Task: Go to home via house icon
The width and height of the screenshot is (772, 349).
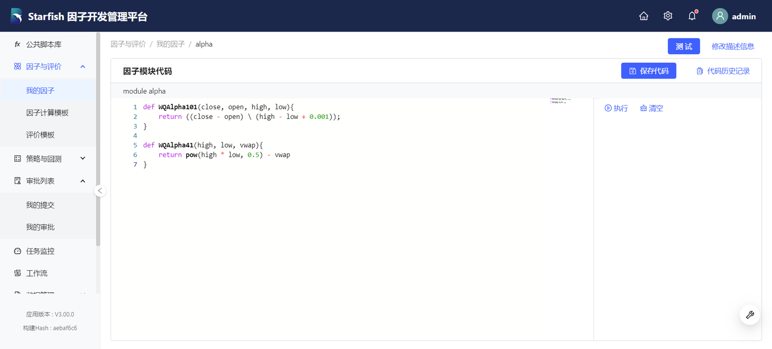Action: 644,16
